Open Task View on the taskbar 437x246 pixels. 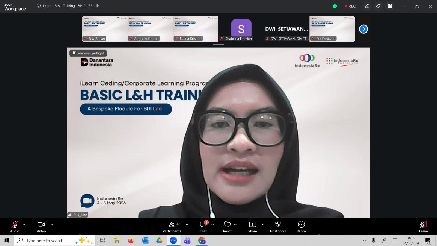tap(102, 240)
